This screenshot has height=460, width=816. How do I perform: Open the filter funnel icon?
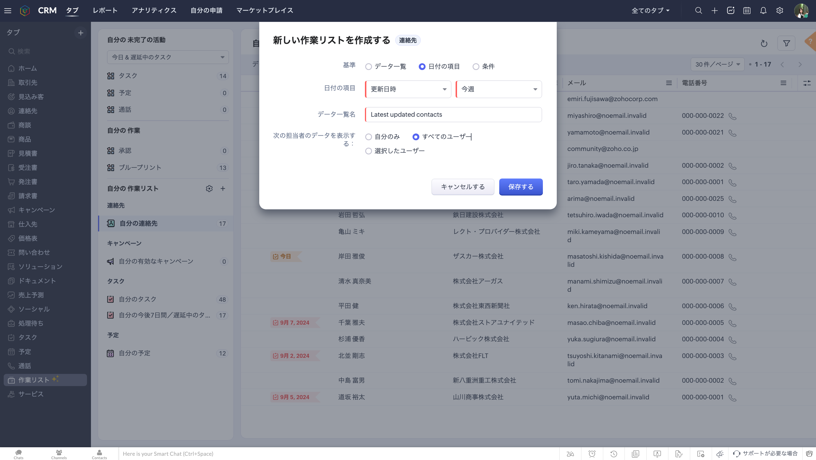click(786, 43)
